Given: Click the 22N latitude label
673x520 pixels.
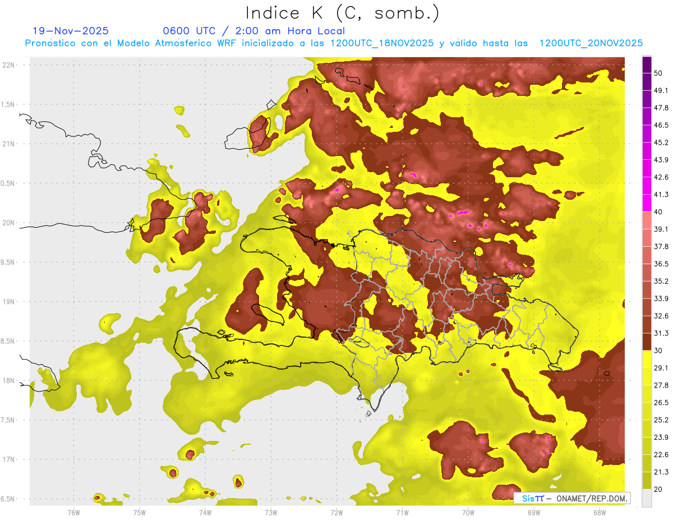Looking at the screenshot, I should tap(10, 65).
